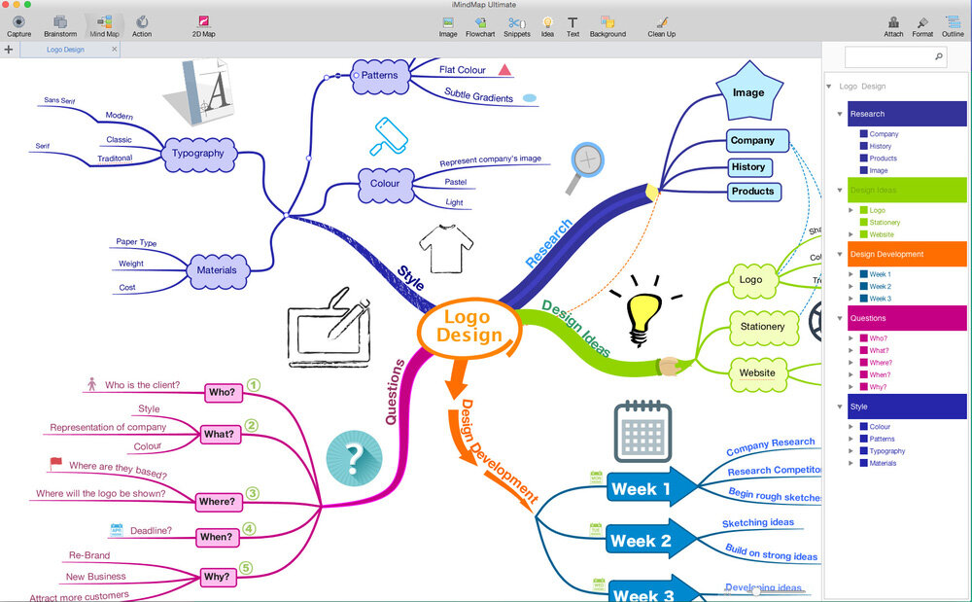Click the search magnifier icon

click(x=939, y=56)
